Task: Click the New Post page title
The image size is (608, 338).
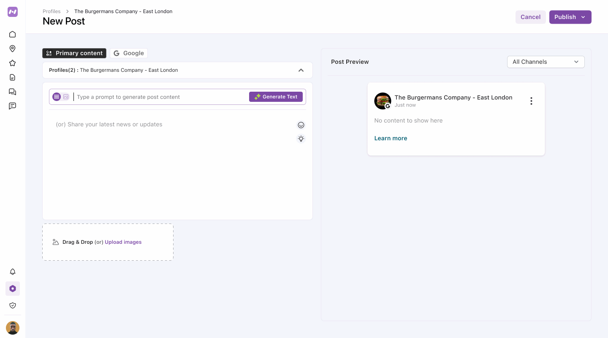Action: [x=64, y=21]
